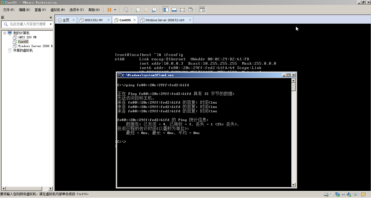The height and width of the screenshot is (198, 371).
Task: Collapse the 我的计算机 tree node
Action: click(5, 33)
